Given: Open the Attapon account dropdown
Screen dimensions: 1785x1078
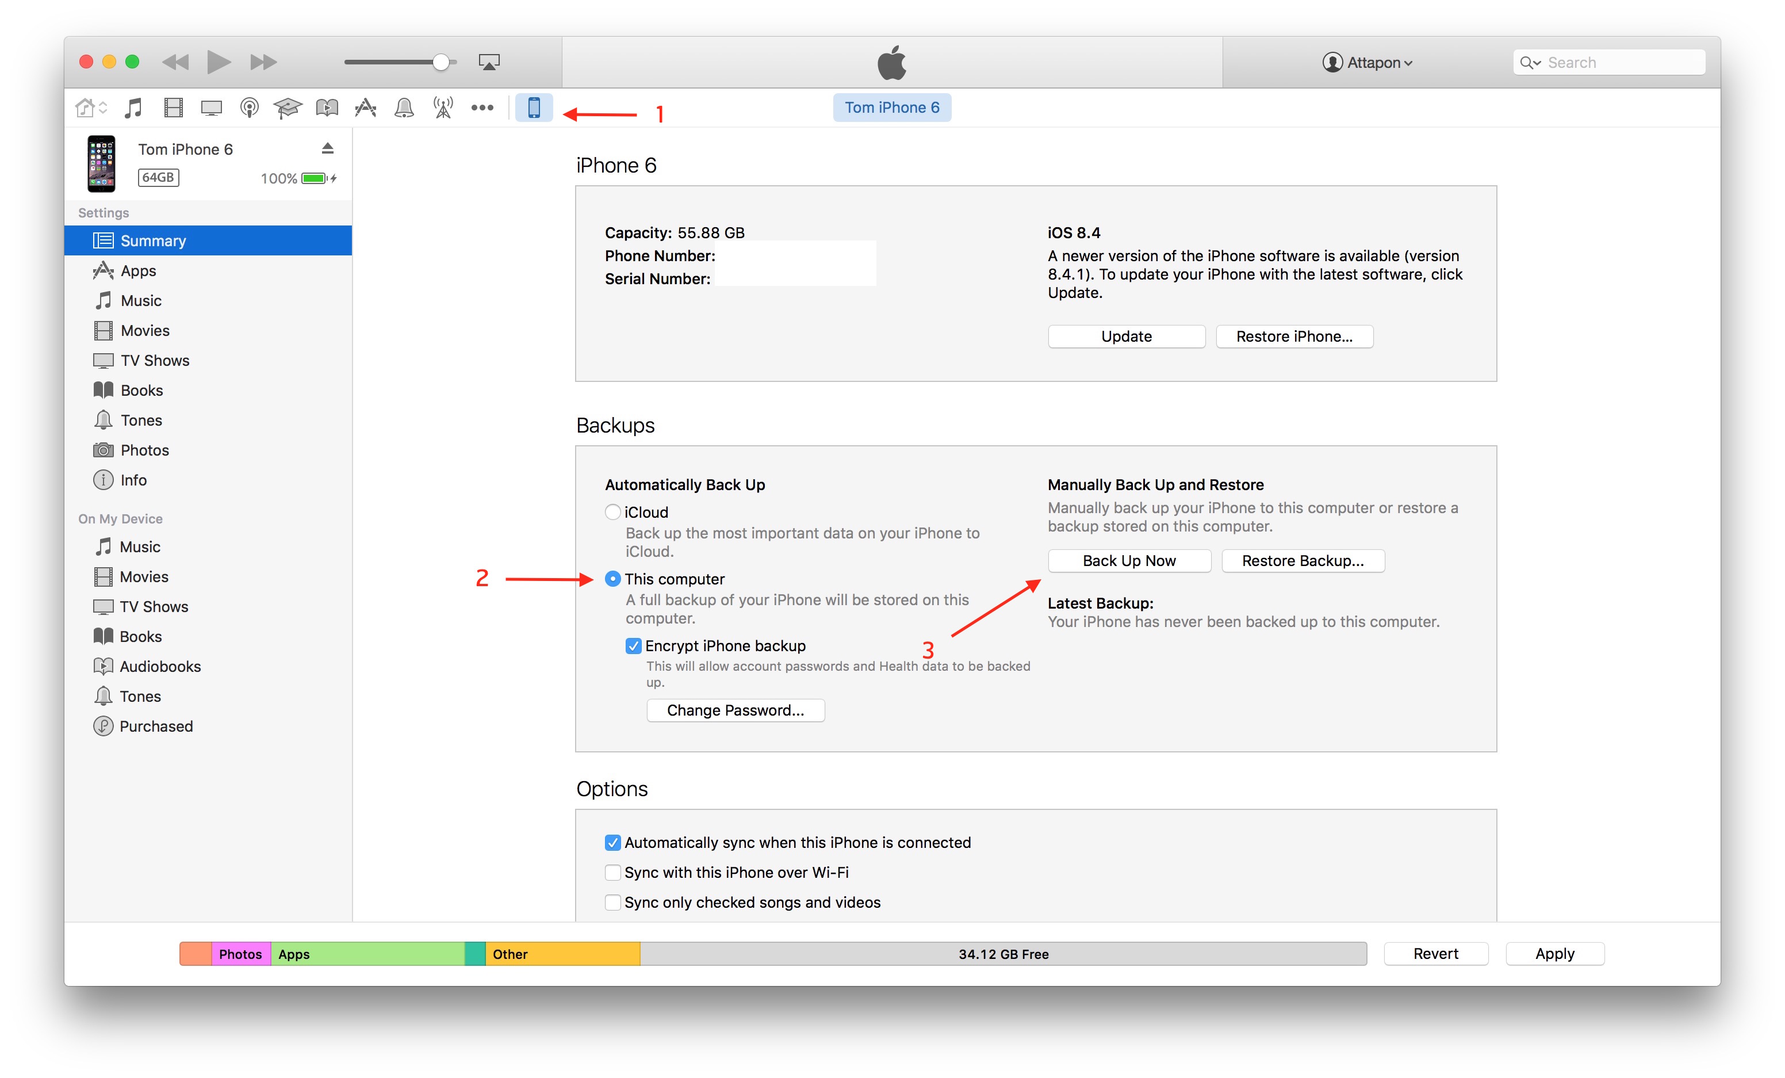Looking at the screenshot, I should [x=1367, y=62].
